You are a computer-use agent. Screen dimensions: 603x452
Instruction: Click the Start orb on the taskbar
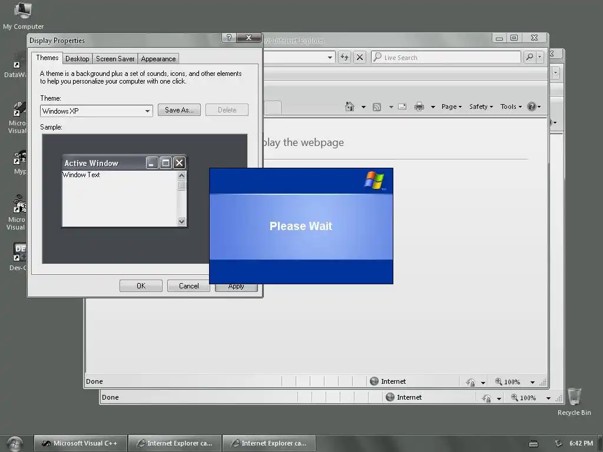[15, 444]
